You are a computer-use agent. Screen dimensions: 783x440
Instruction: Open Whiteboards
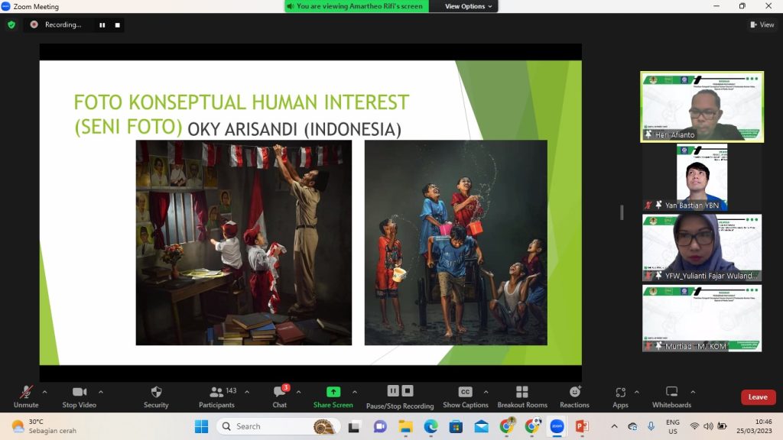pyautogui.click(x=671, y=396)
